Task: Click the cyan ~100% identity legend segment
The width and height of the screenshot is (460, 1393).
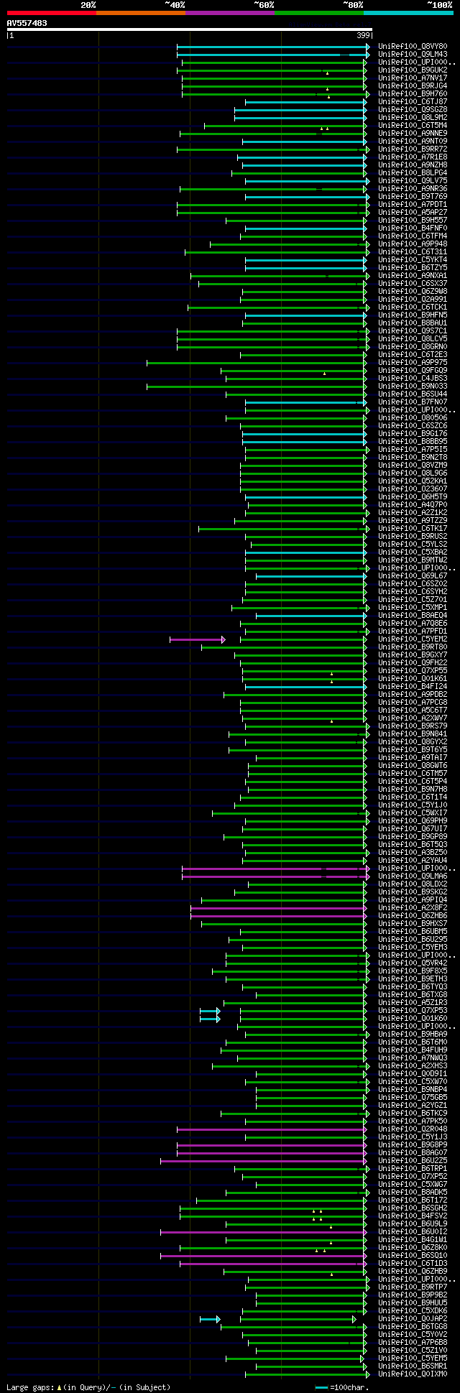Action: coord(408,12)
